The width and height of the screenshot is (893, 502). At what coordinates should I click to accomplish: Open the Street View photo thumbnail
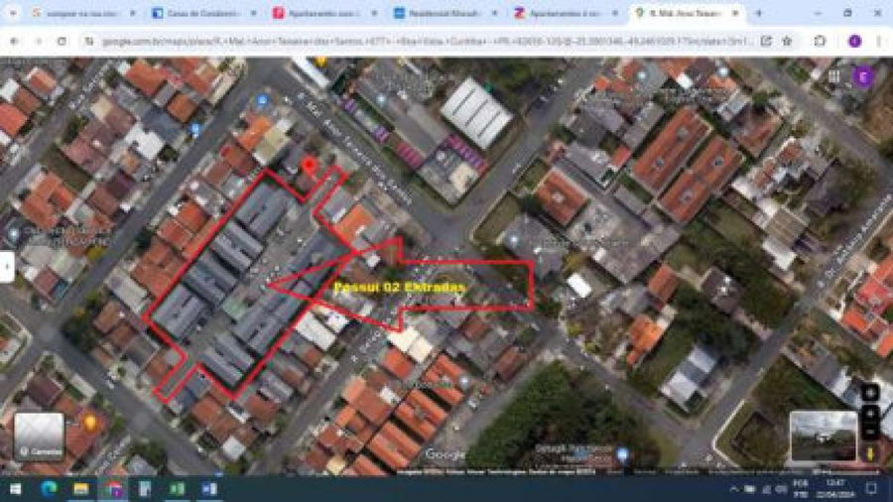coord(824,436)
